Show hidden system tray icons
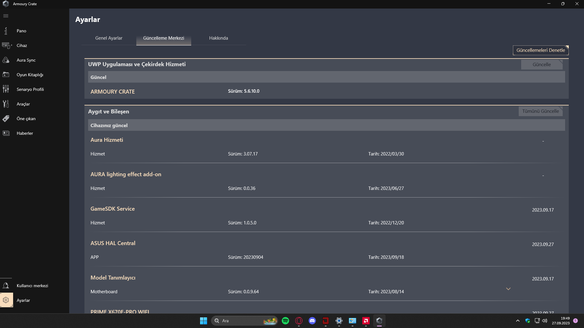This screenshot has height=328, width=584. (x=518, y=321)
